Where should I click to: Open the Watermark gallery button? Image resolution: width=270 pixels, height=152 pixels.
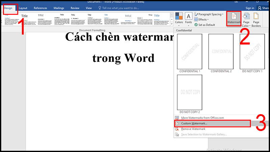tap(234, 20)
